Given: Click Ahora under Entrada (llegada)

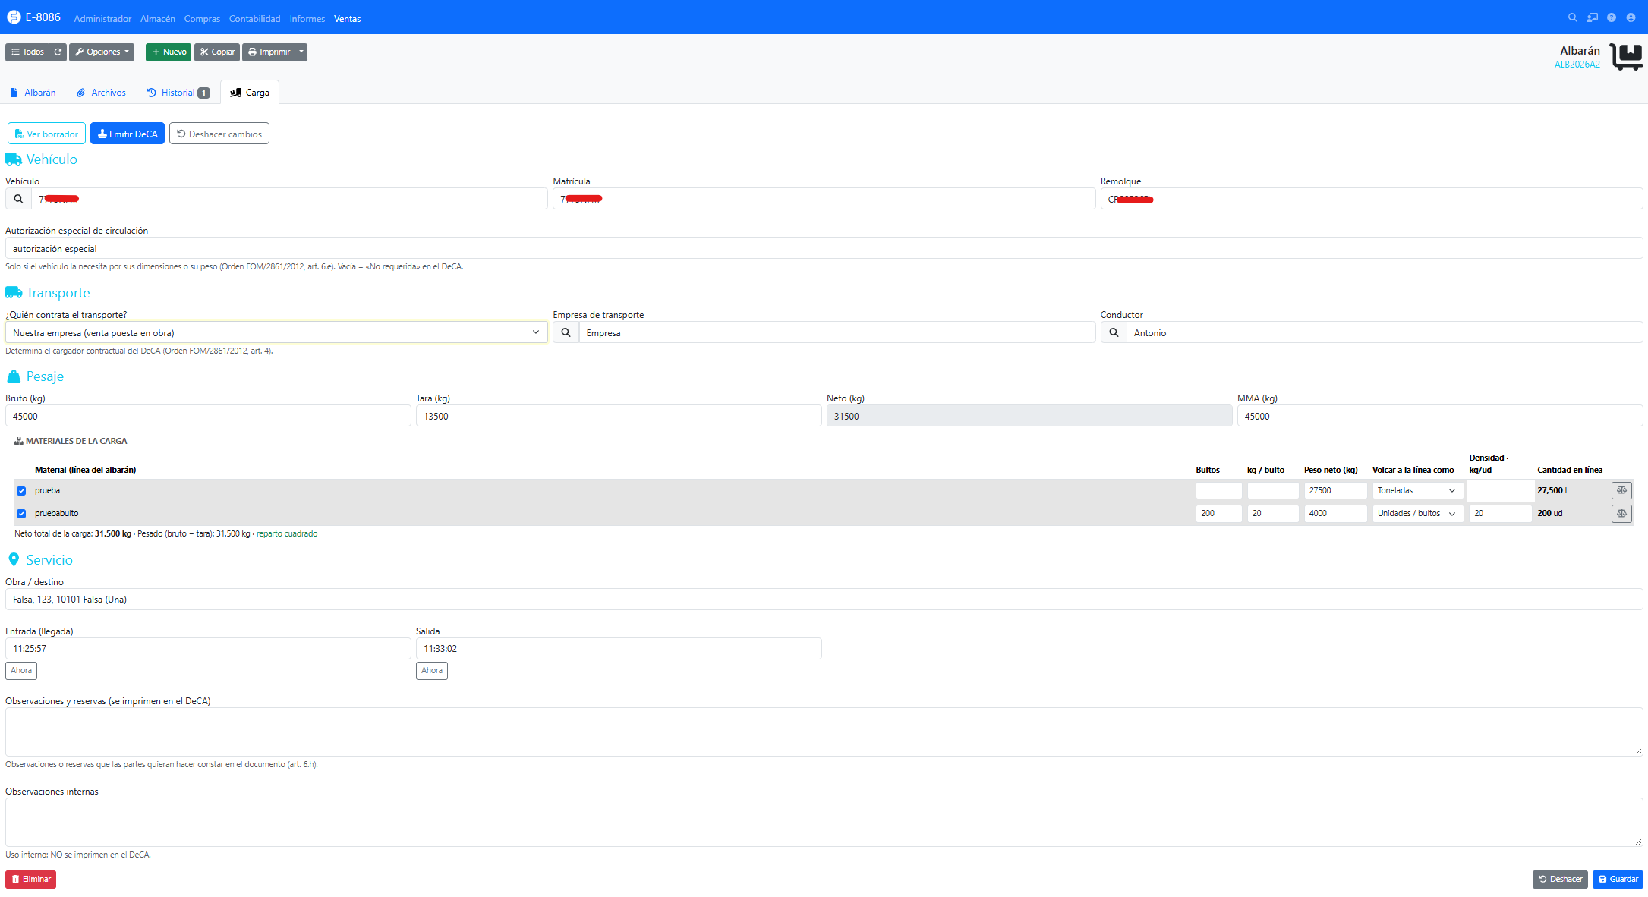Looking at the screenshot, I should click(21, 671).
